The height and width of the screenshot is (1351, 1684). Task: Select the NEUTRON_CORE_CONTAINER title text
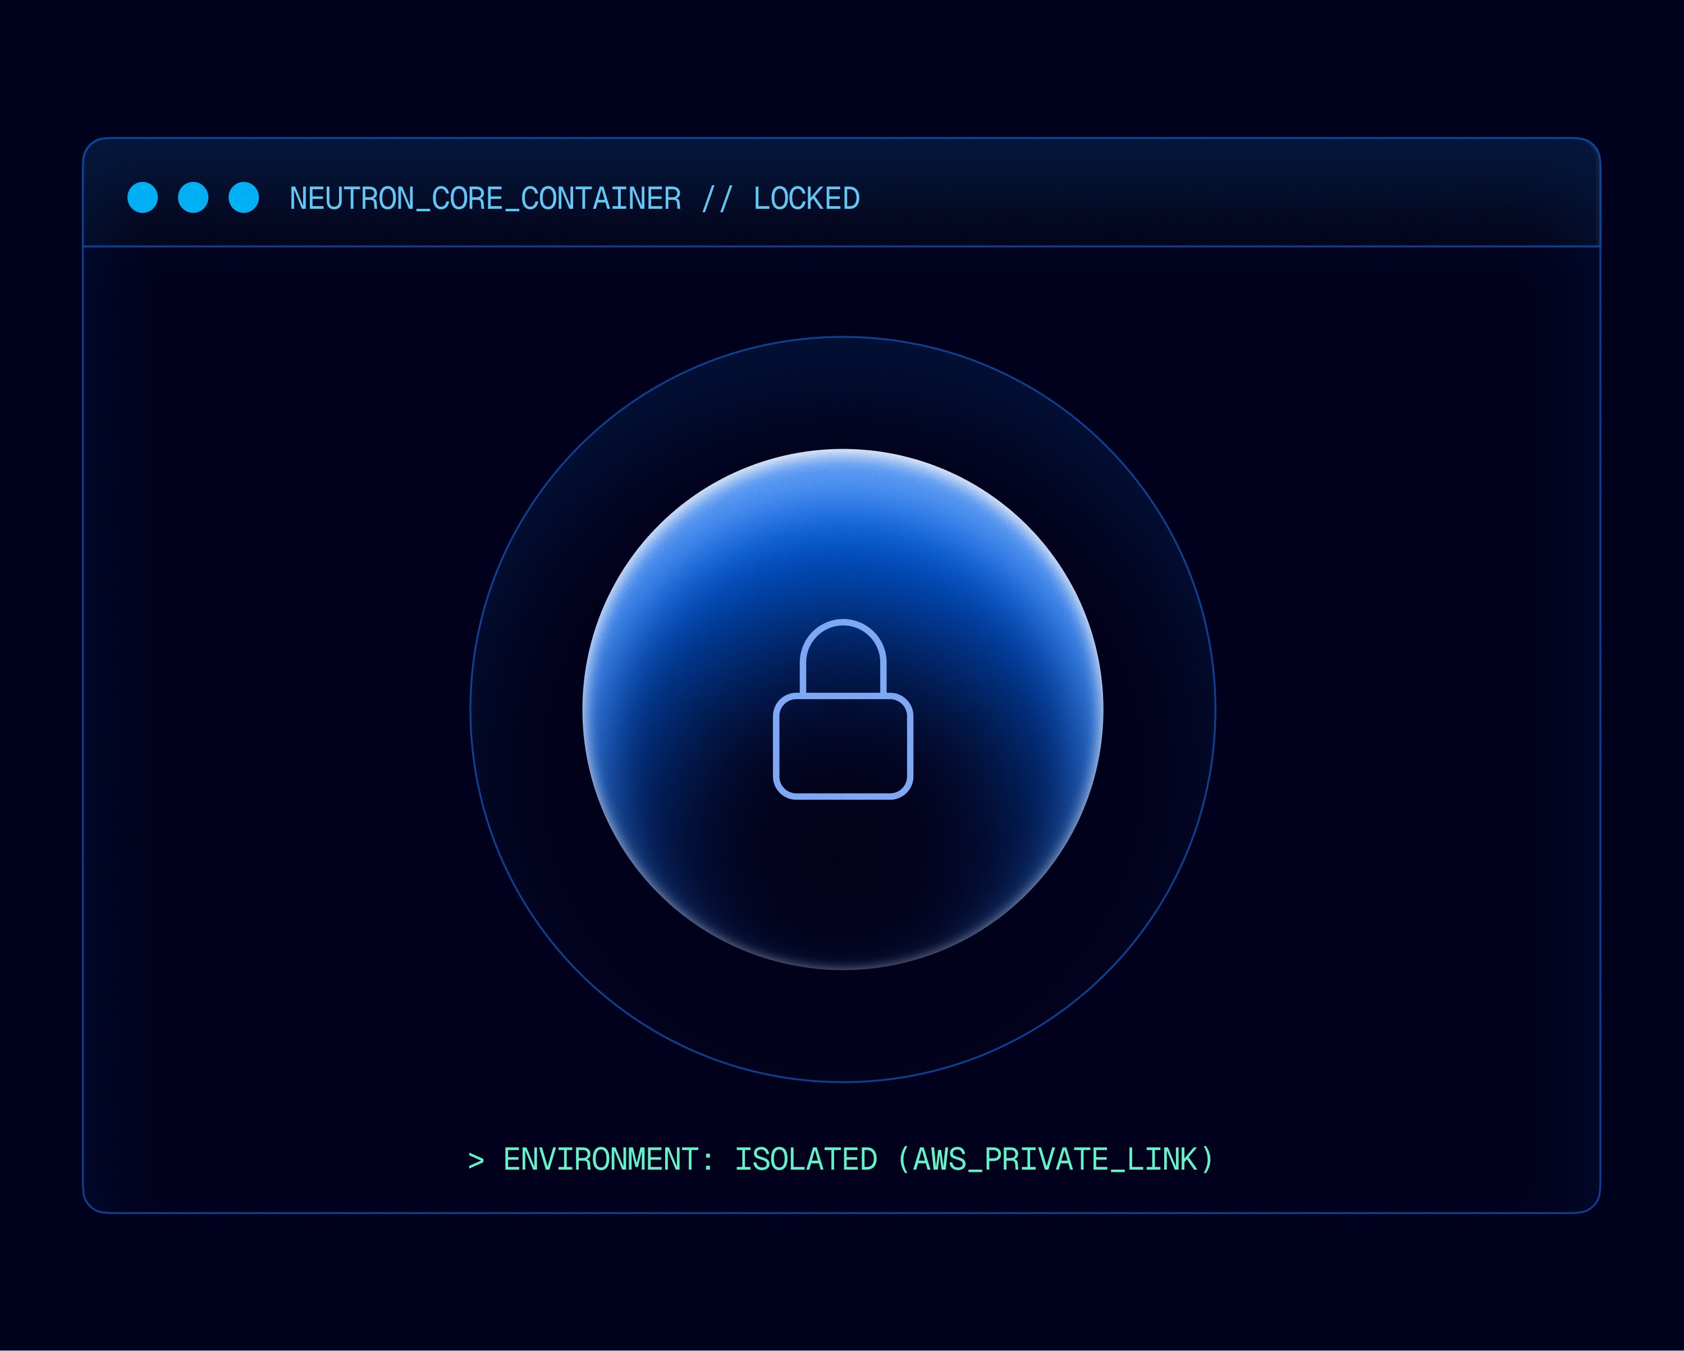coord(485,199)
